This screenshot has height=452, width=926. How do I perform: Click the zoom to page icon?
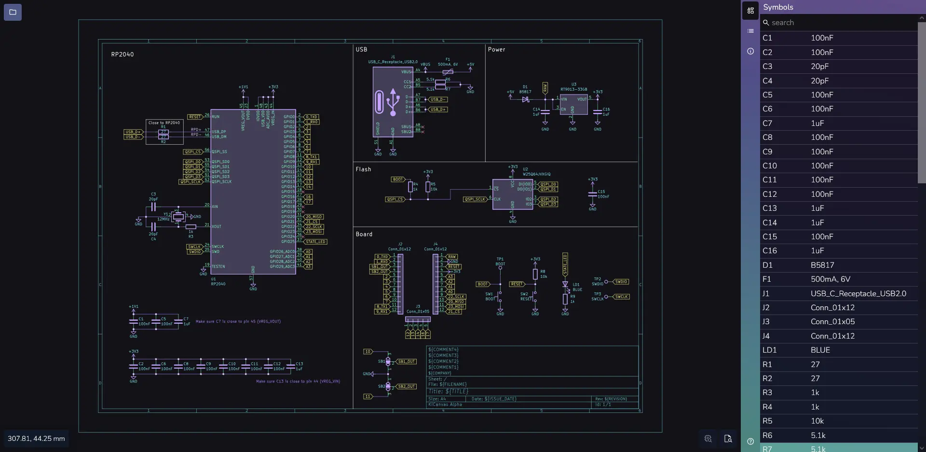[x=728, y=438]
